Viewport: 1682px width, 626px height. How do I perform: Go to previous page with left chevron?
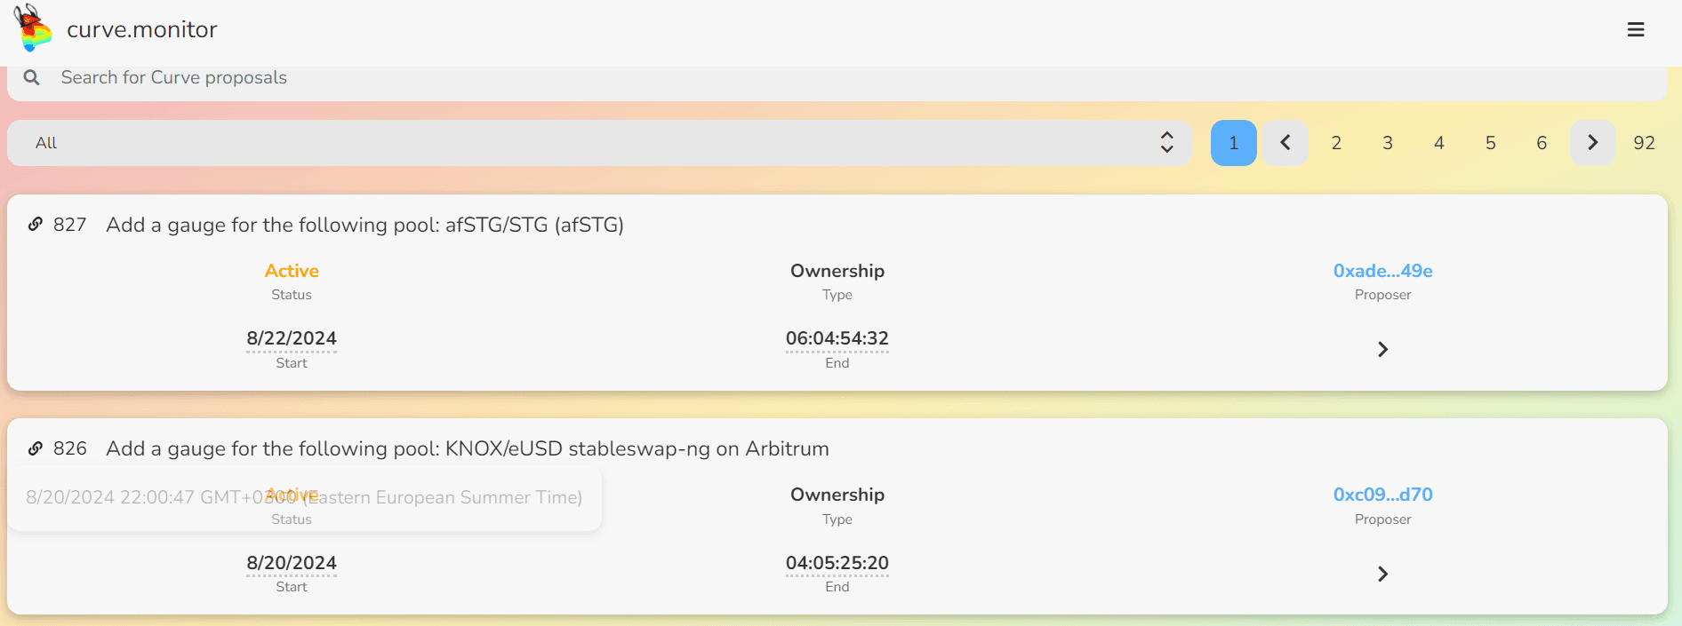coord(1285,143)
